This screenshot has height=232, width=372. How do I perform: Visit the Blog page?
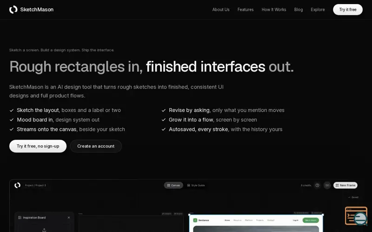click(x=298, y=9)
